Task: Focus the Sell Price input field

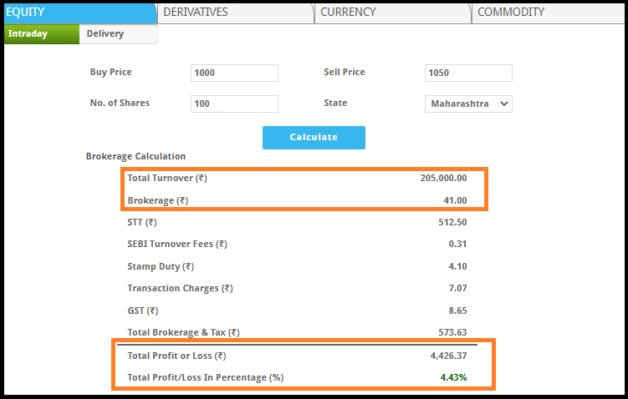Action: (x=468, y=73)
